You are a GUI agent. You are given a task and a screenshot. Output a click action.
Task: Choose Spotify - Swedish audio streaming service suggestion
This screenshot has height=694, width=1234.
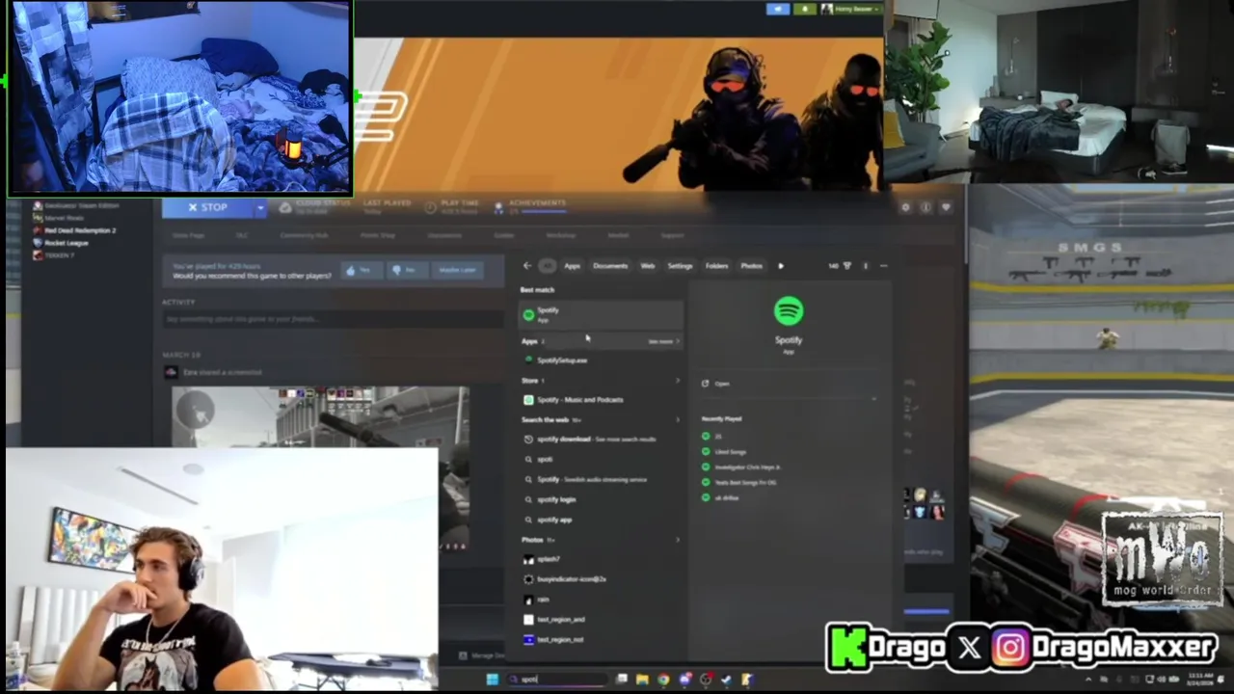tap(602, 480)
